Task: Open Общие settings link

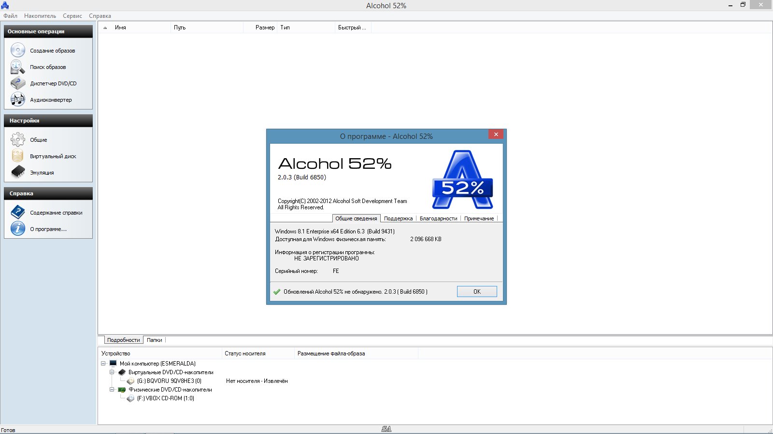Action: point(39,140)
